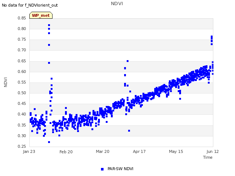Screen dimensions: 235x176
Task: Click the 0.60 y-axis tick label
Action: click(x=22, y=72)
